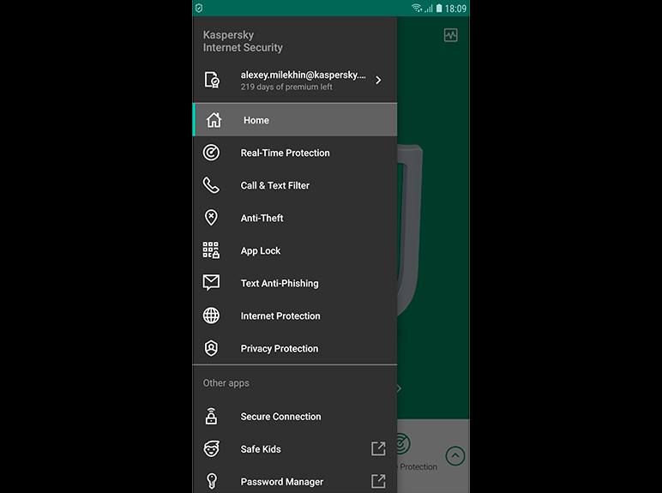Open Text Anti-Phishing
662x493 pixels.
click(295, 283)
